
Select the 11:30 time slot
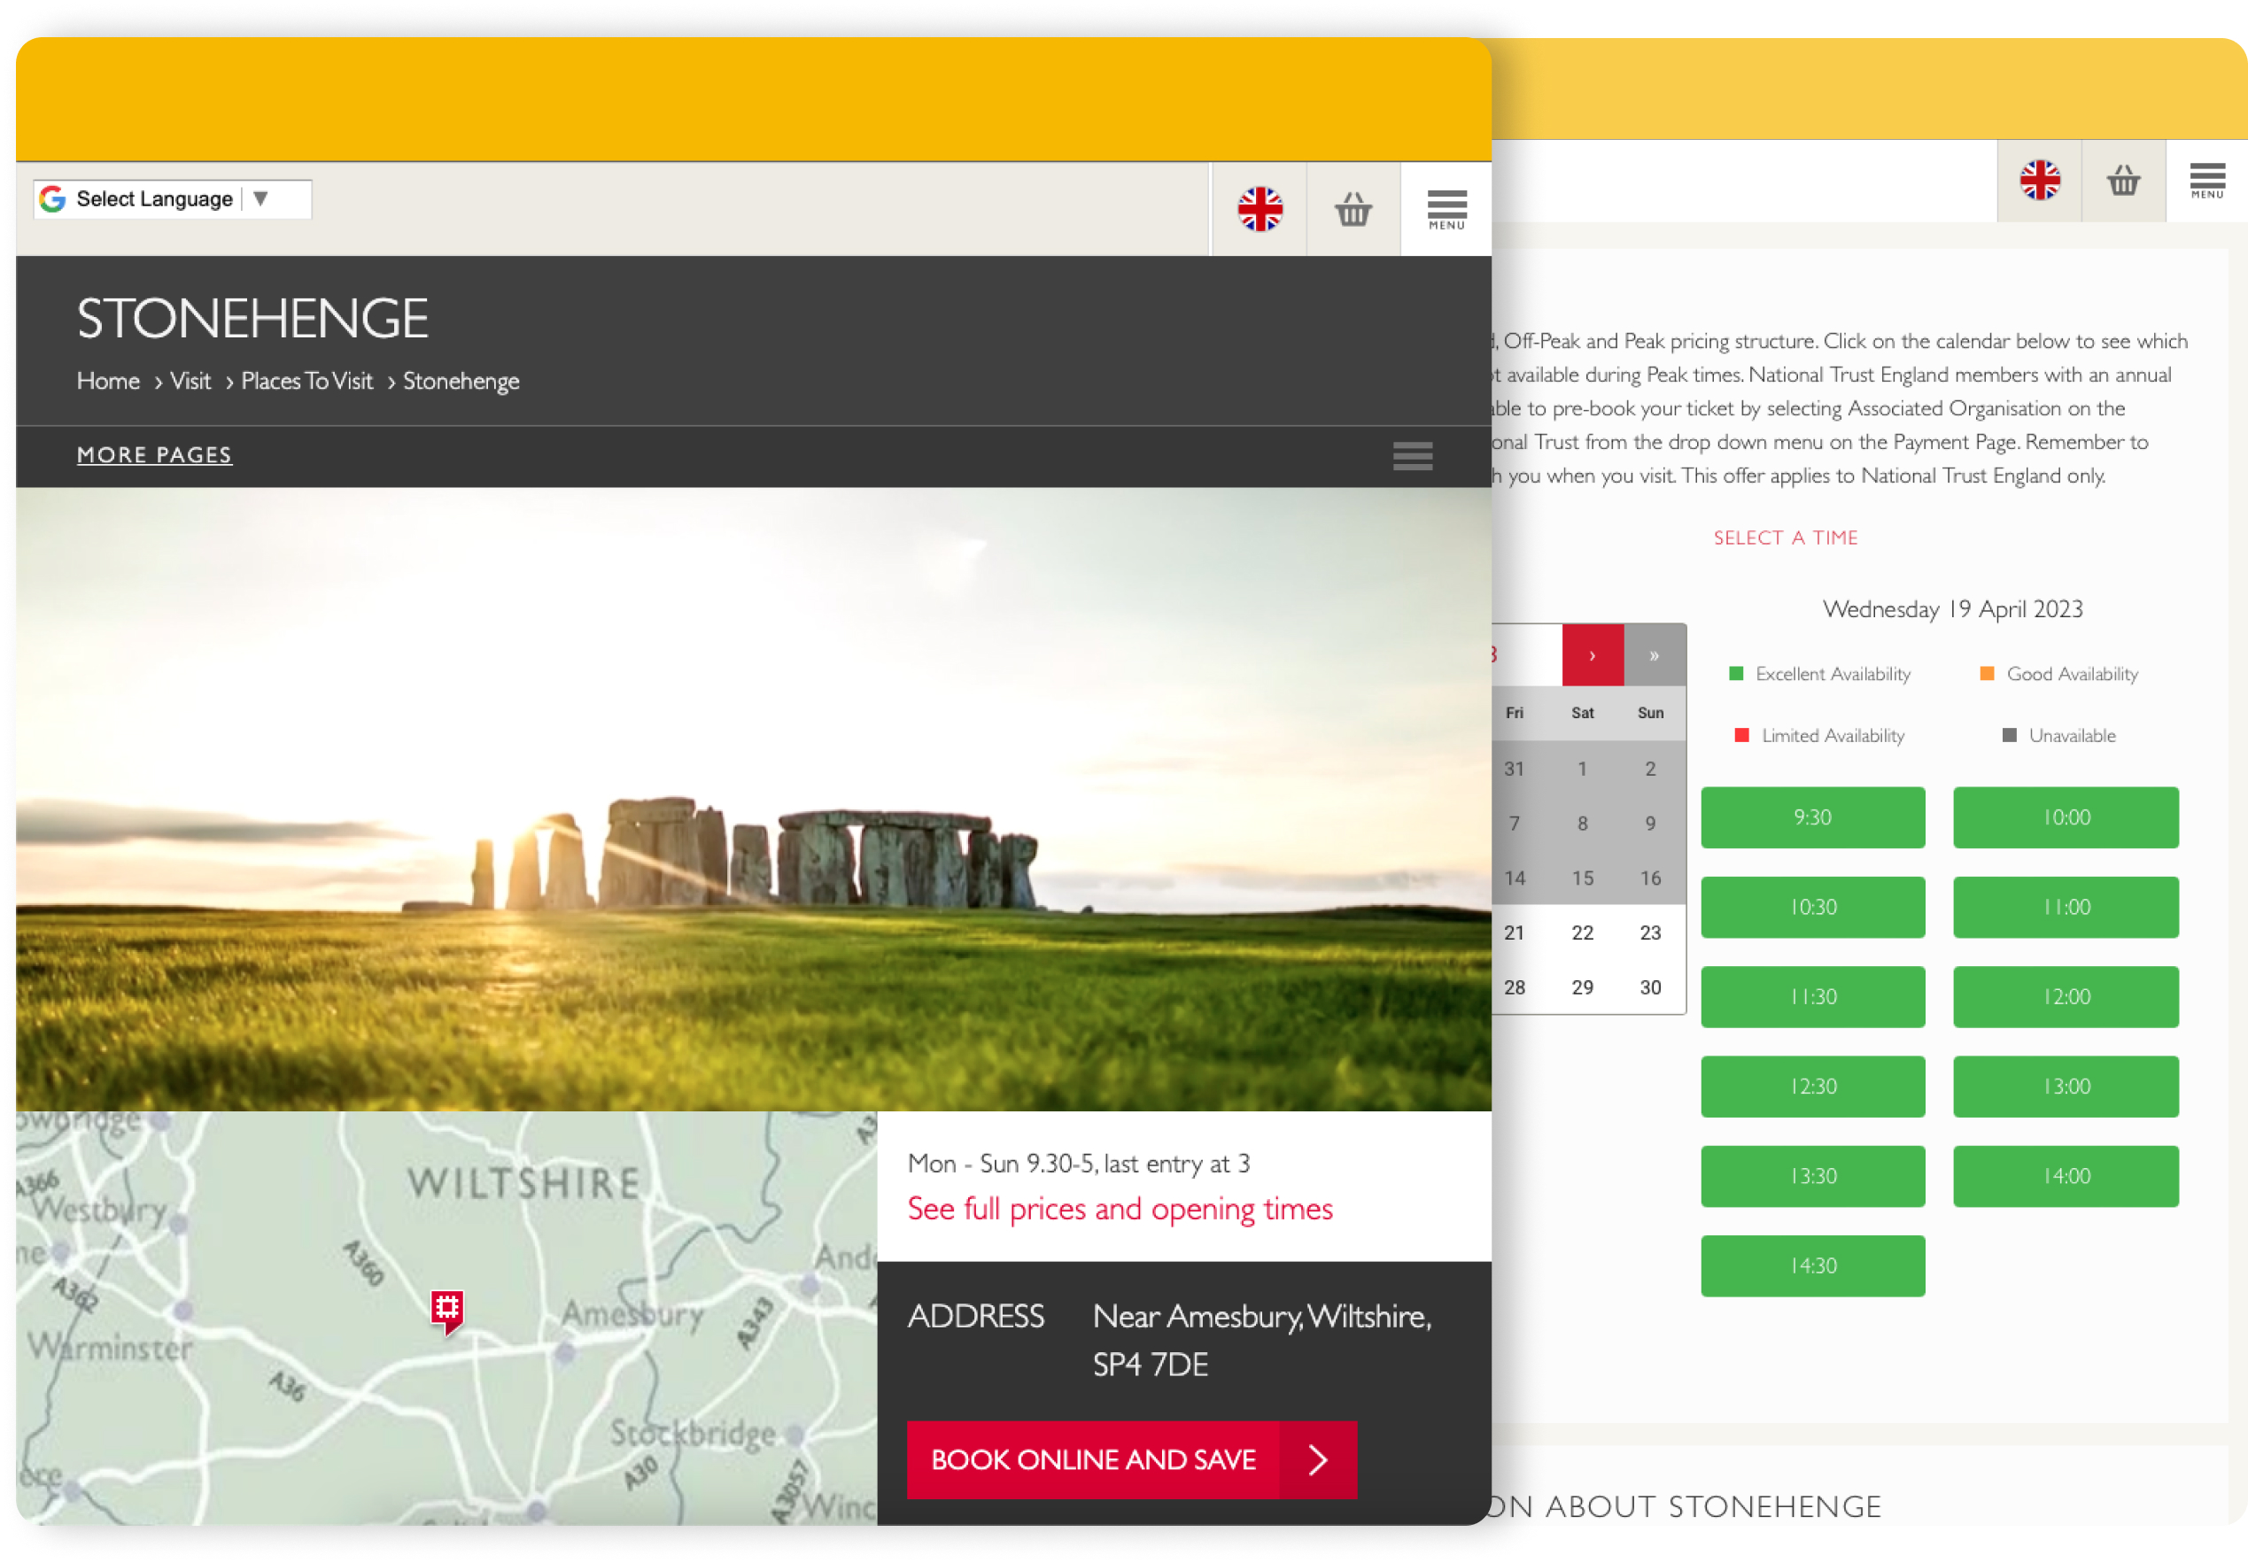pyautogui.click(x=1812, y=996)
